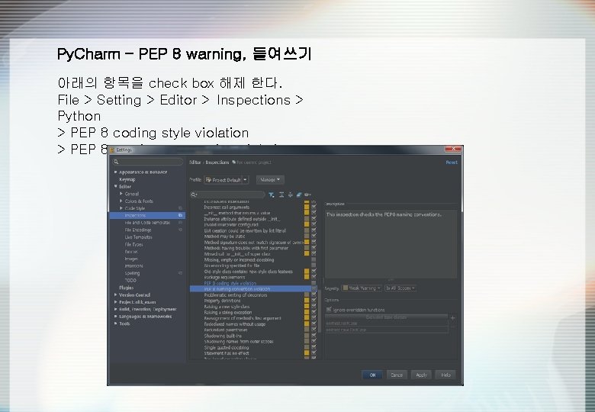
Task: Collapse the Editor tree node
Action: pos(115,186)
